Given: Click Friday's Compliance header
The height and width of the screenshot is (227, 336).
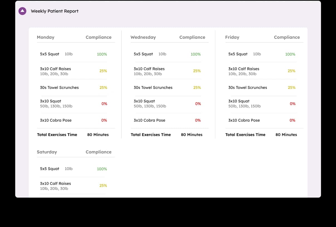Looking at the screenshot, I should pos(287,37).
